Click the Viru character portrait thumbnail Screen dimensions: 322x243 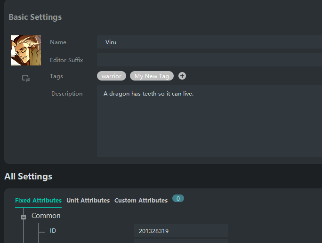click(x=26, y=50)
